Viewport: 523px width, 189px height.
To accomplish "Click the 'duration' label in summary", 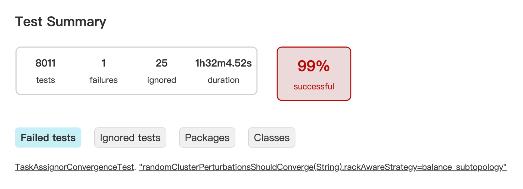I will [x=223, y=80].
